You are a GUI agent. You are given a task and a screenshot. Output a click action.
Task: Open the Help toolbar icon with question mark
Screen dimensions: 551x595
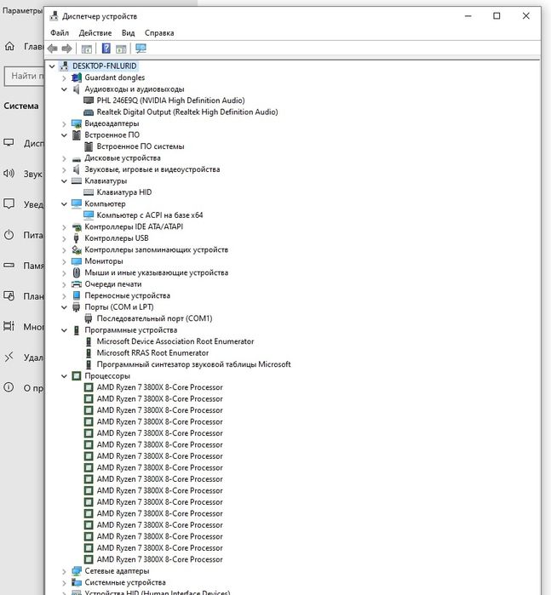point(106,49)
